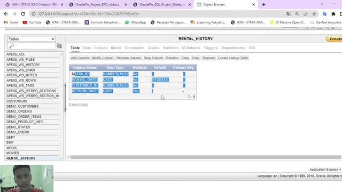Open the Model tab
The image size is (342, 192).
116,48
